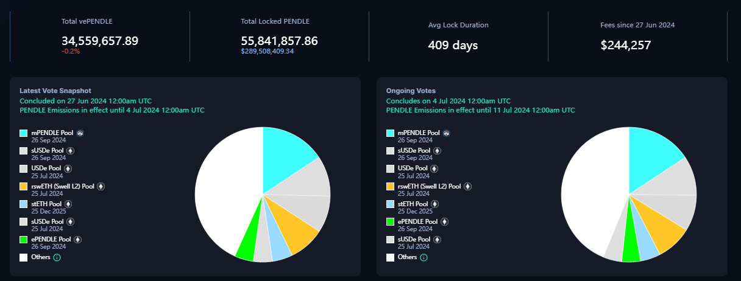Click Ethereum icon beside ePENDLE Pool in Latest Vote Snapshot
This screenshot has width=741, height=281.
pos(77,240)
